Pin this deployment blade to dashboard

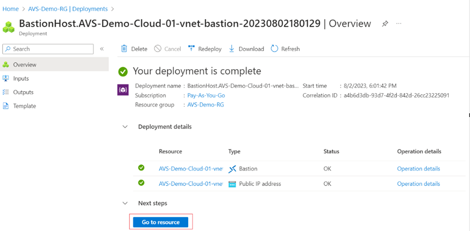[x=385, y=24]
